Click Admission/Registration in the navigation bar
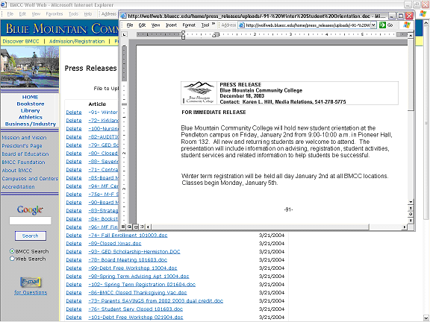The image size is (430, 322). [77, 41]
